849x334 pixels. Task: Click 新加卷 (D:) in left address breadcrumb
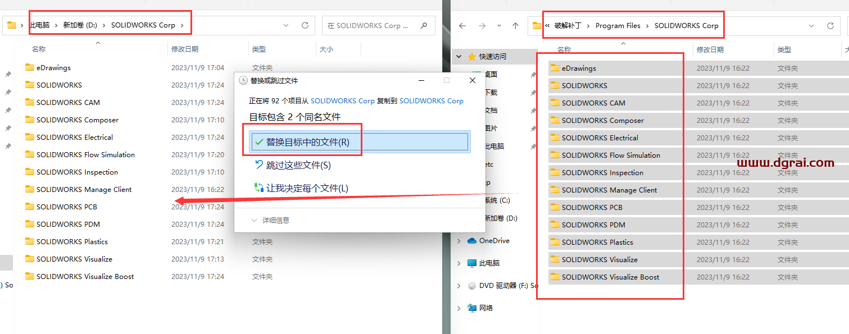tap(80, 25)
